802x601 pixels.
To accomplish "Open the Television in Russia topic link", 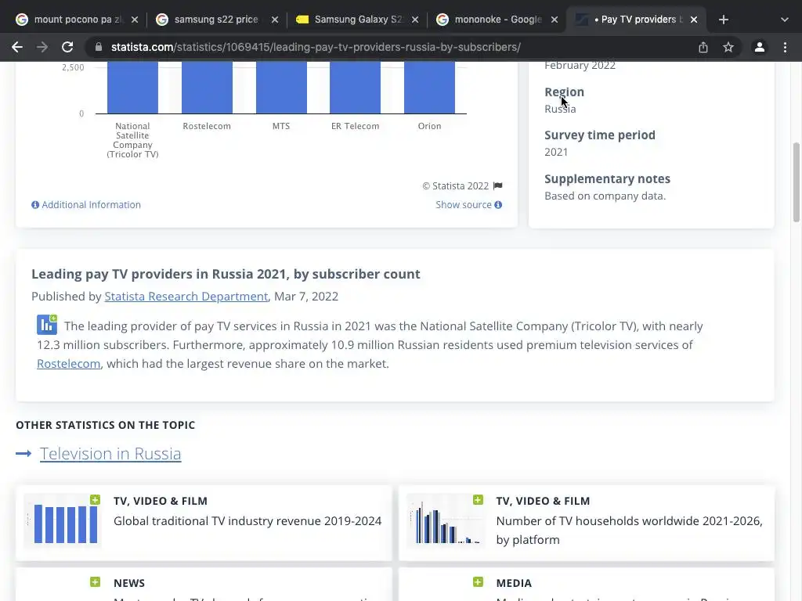I will point(110,454).
